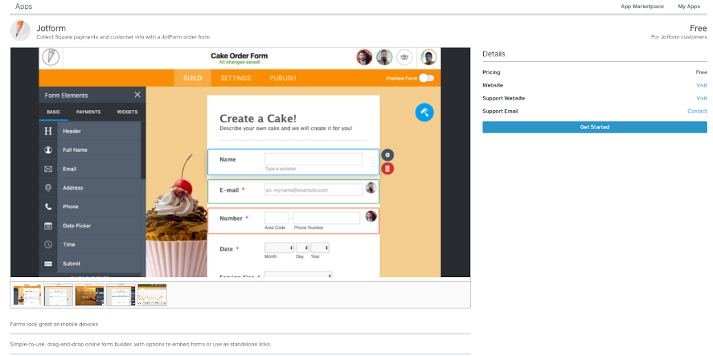Select the Address pin element icon
Screen dimensions: 713x356
click(48, 188)
